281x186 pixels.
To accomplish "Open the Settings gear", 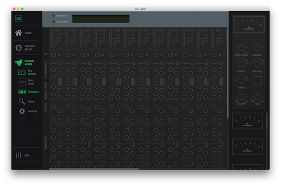I will point(28,111).
